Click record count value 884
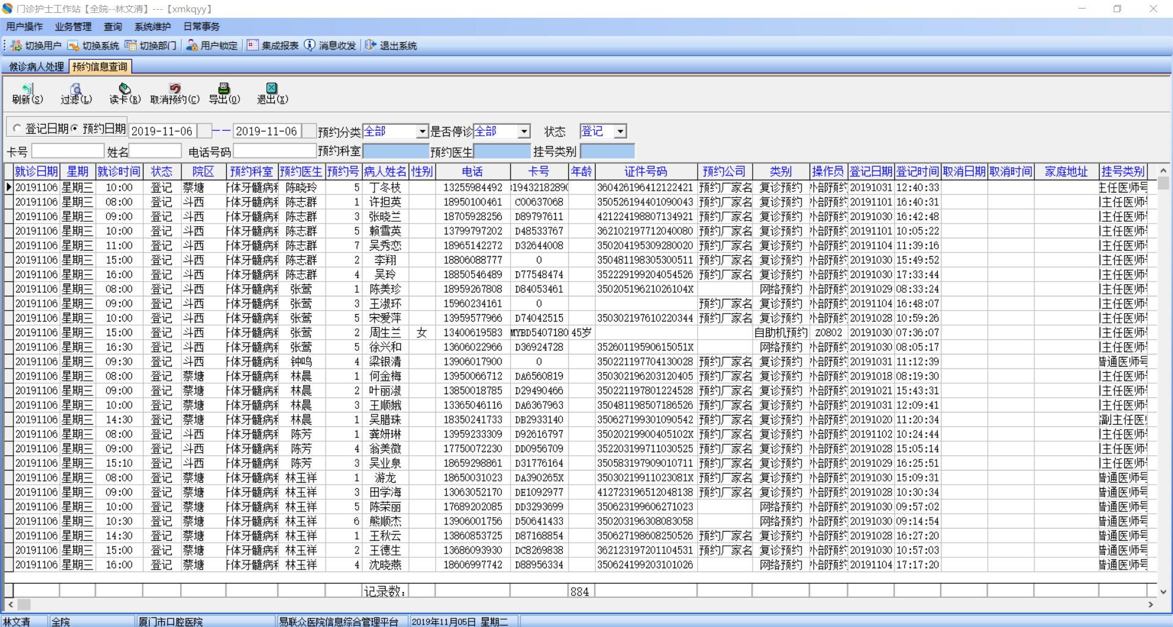Image resolution: width=1173 pixels, height=627 pixels. pyautogui.click(x=580, y=592)
